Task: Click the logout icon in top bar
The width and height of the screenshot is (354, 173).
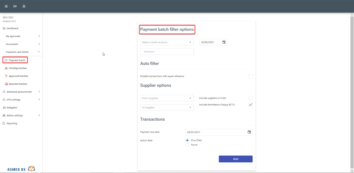Action: click(x=15, y=6)
